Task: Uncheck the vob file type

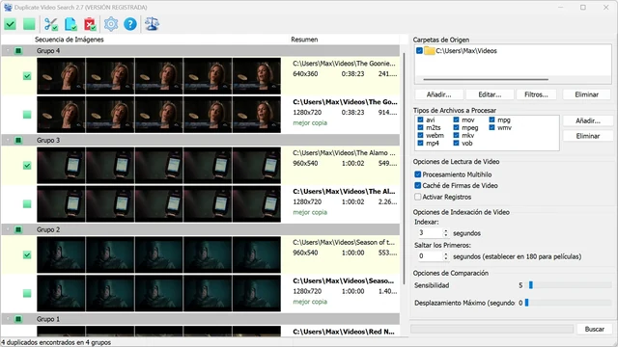Action: tap(456, 144)
